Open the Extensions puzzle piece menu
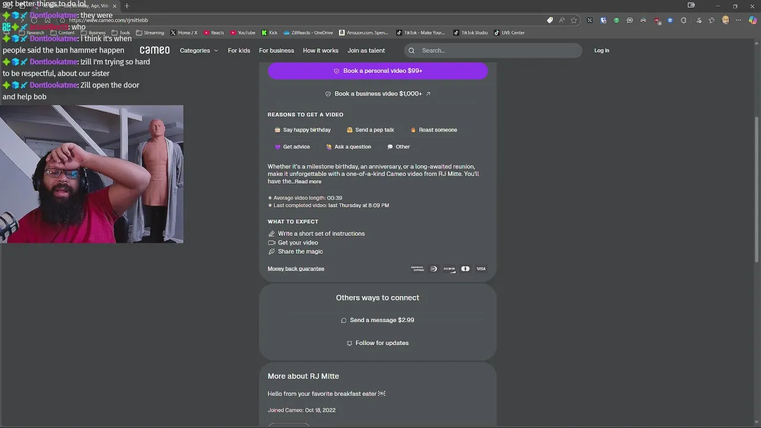This screenshot has height=428, width=761. (684, 20)
